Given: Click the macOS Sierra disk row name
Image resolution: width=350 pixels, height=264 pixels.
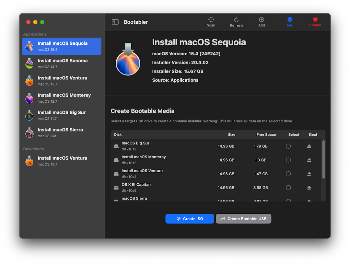Looking at the screenshot, I should (134, 198).
